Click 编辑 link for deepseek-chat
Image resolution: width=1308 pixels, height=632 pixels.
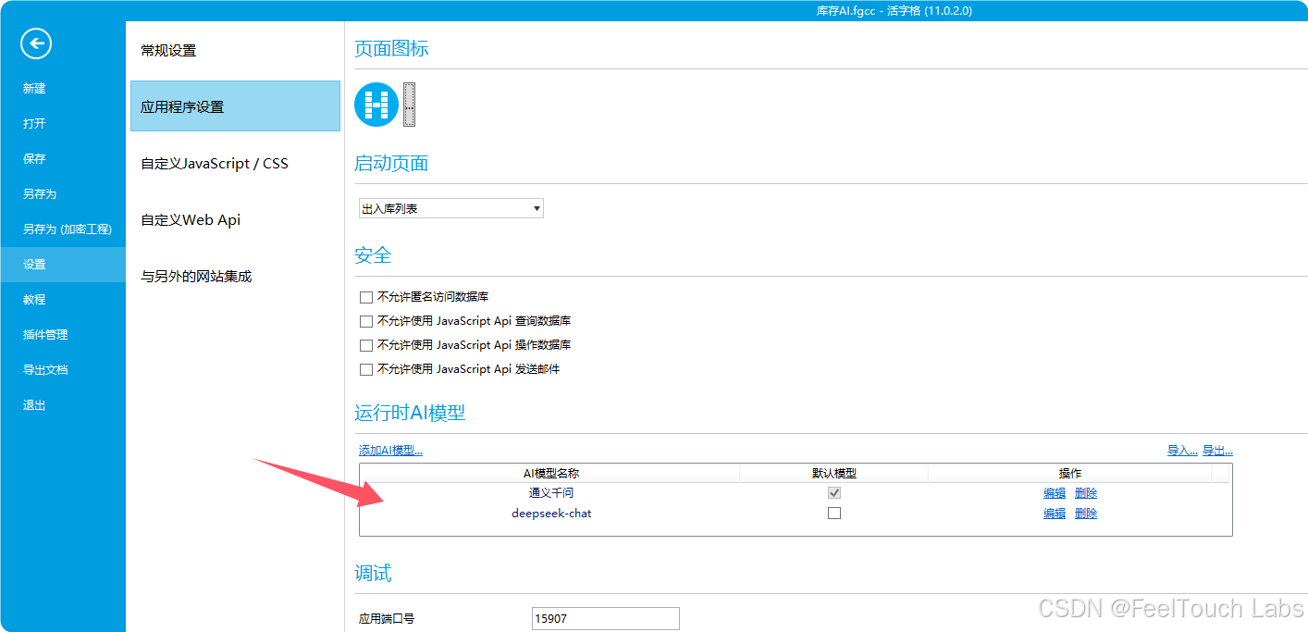[x=1055, y=514]
